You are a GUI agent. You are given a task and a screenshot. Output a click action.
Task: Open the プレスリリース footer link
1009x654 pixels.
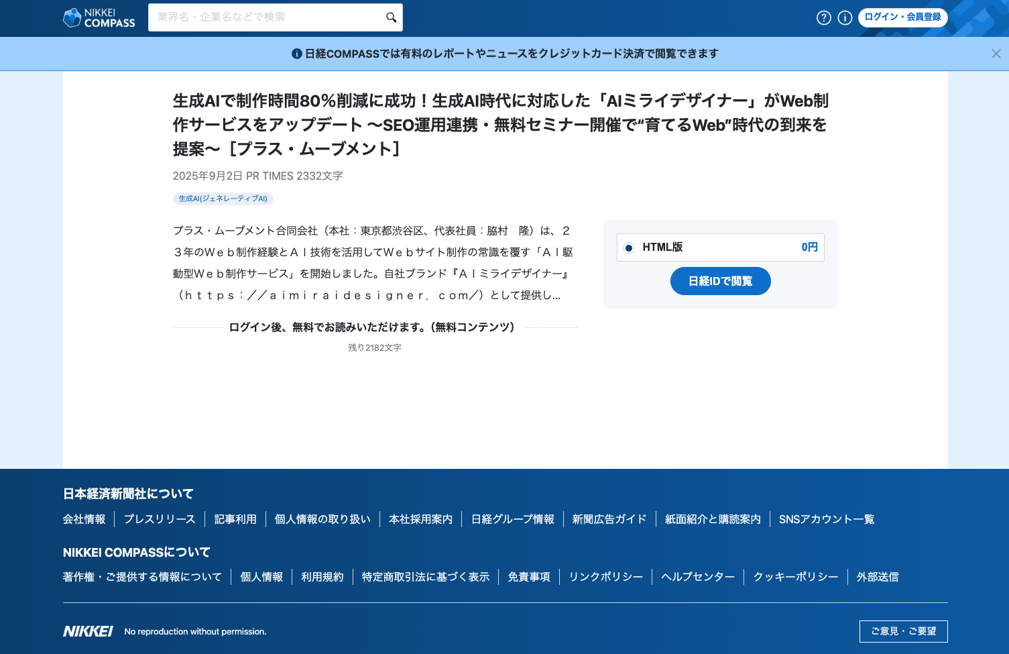point(160,519)
